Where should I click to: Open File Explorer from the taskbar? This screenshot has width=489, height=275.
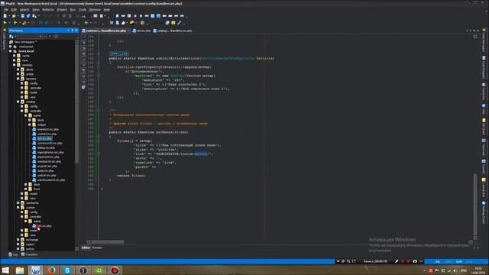(x=20, y=270)
